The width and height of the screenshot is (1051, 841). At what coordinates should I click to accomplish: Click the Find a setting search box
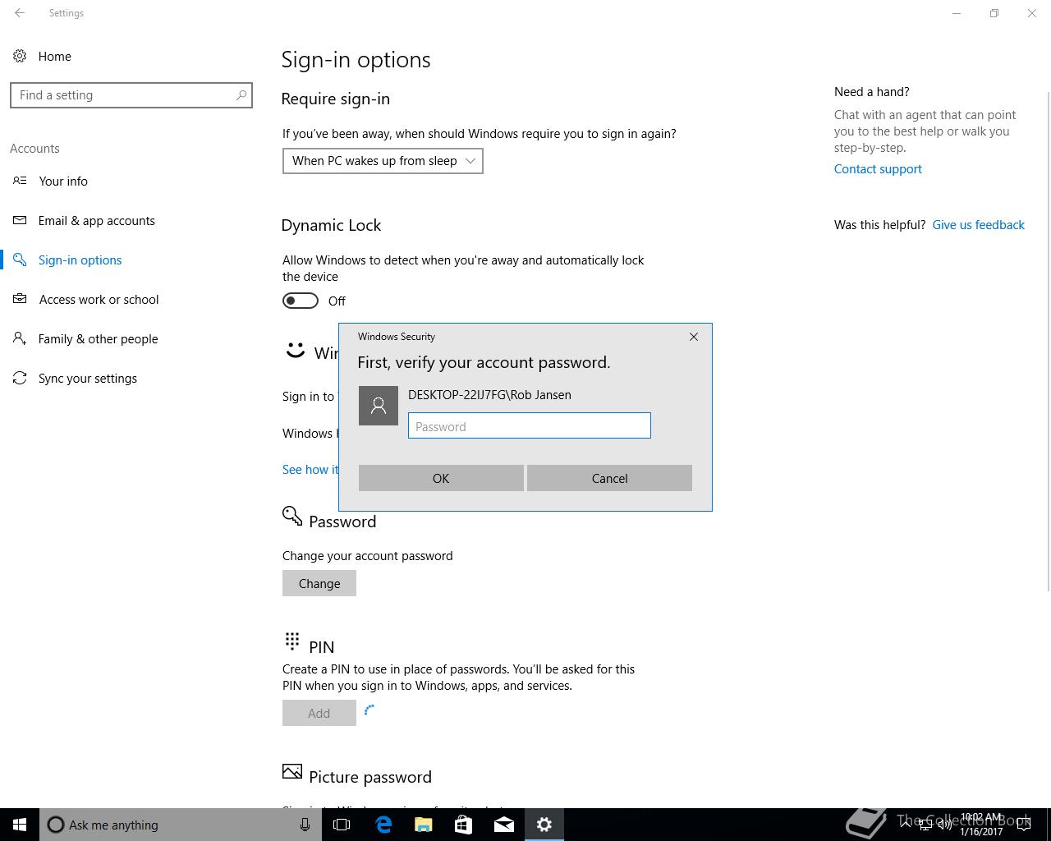(x=131, y=95)
